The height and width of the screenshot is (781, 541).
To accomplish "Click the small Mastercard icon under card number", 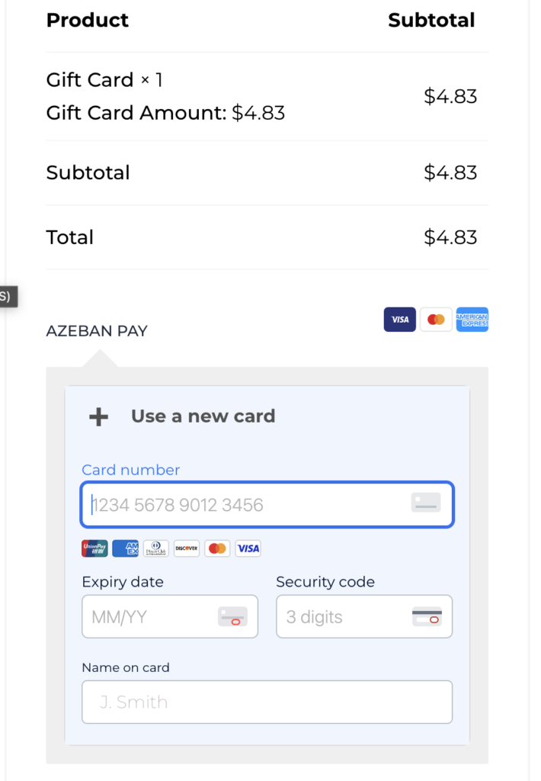I will click(217, 548).
